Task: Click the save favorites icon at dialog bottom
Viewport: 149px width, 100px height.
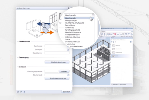Action: [x=21, y=92]
